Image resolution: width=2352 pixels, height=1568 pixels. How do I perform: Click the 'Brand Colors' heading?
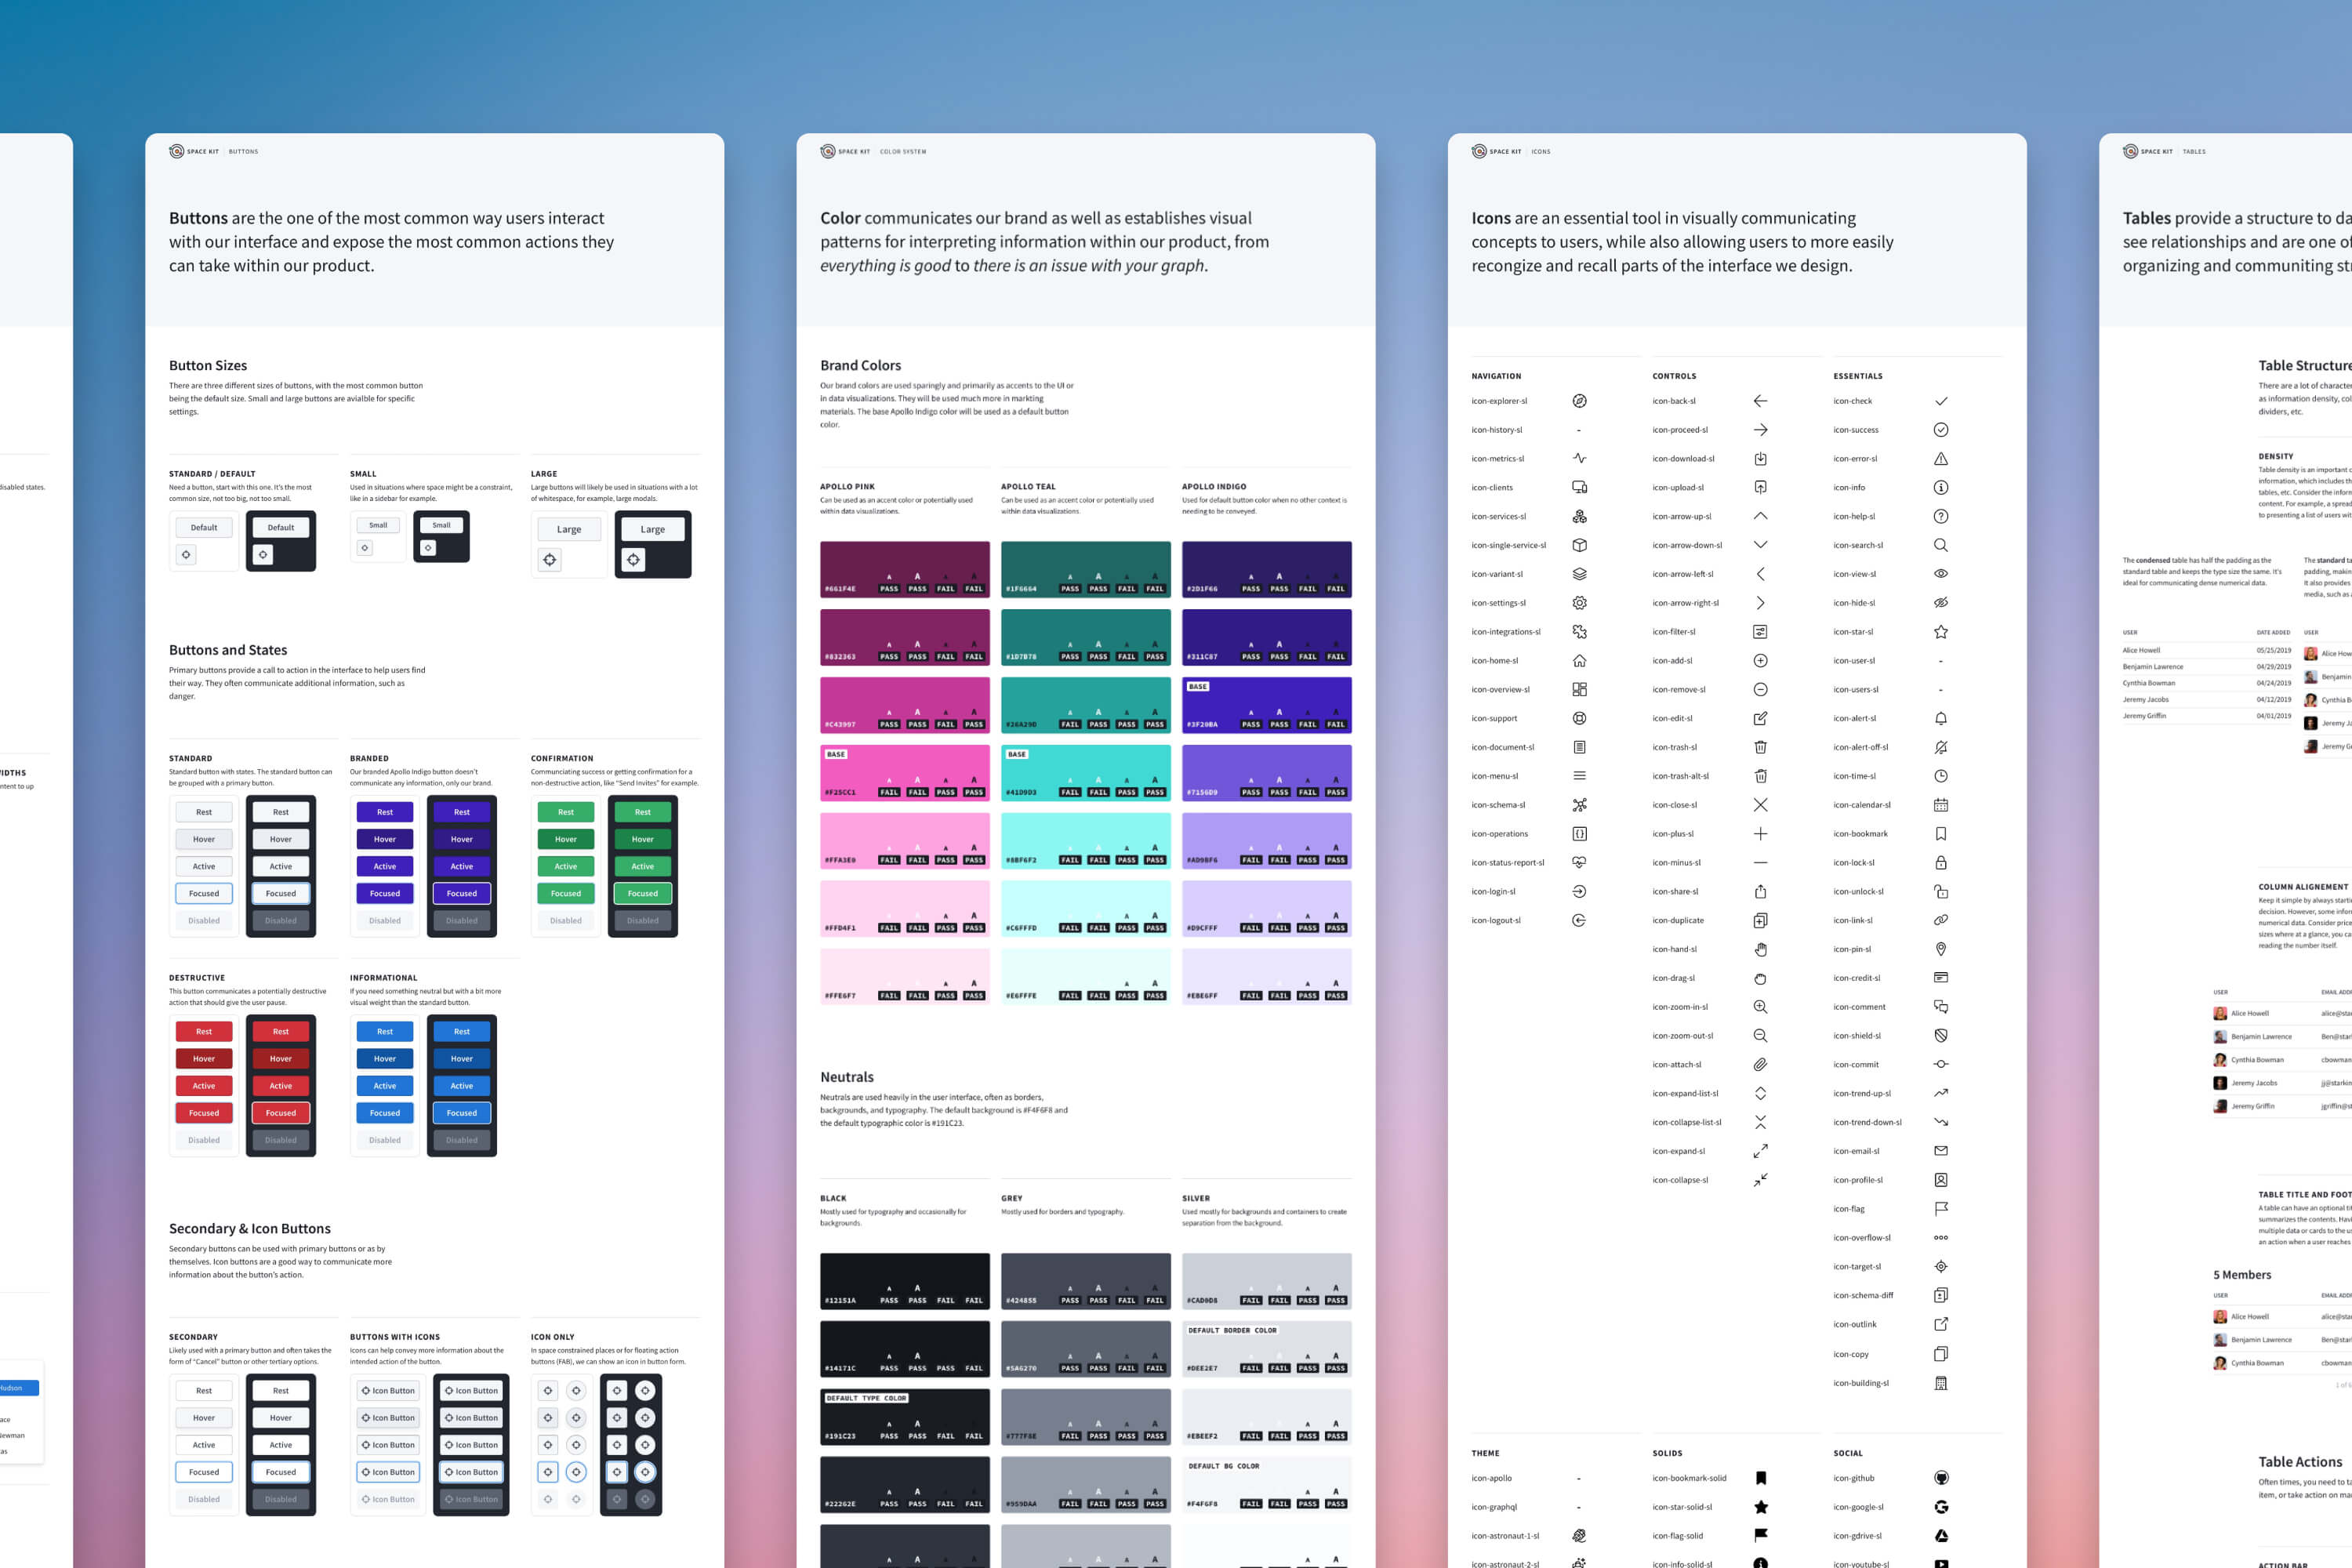pyautogui.click(x=860, y=365)
